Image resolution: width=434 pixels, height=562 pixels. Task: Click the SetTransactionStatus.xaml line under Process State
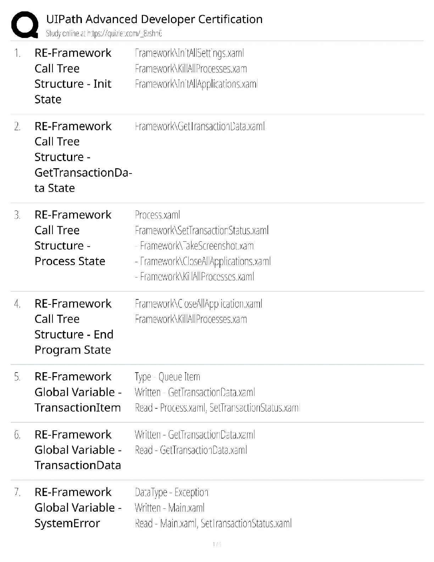click(201, 231)
